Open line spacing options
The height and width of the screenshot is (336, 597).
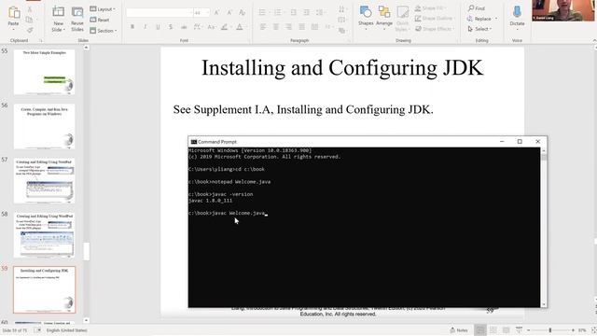pyautogui.click(x=321, y=12)
